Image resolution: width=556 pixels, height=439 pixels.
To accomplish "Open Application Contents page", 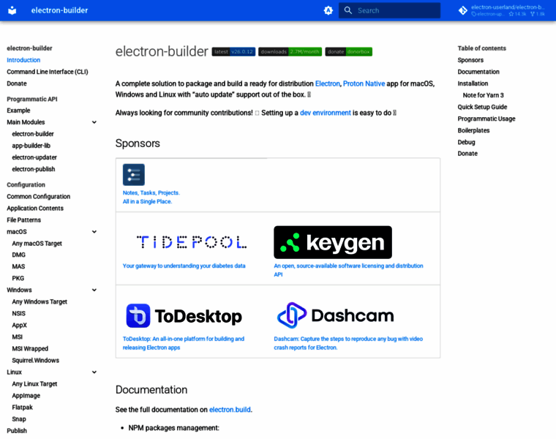I will (35, 208).
